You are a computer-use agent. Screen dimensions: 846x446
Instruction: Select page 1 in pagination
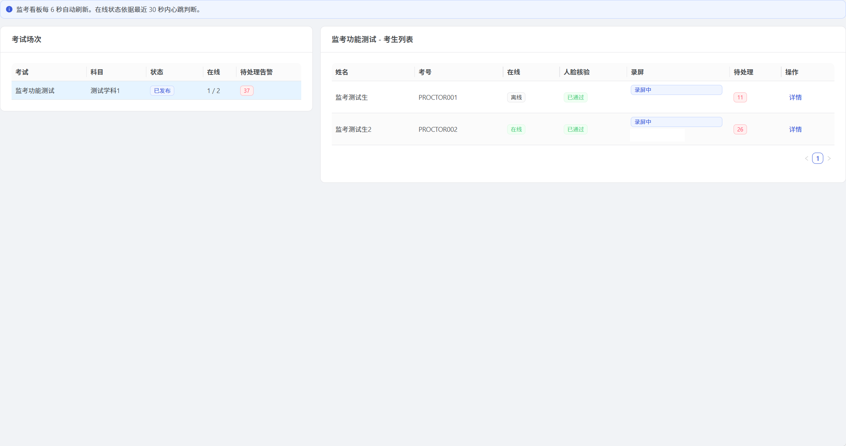click(x=818, y=158)
